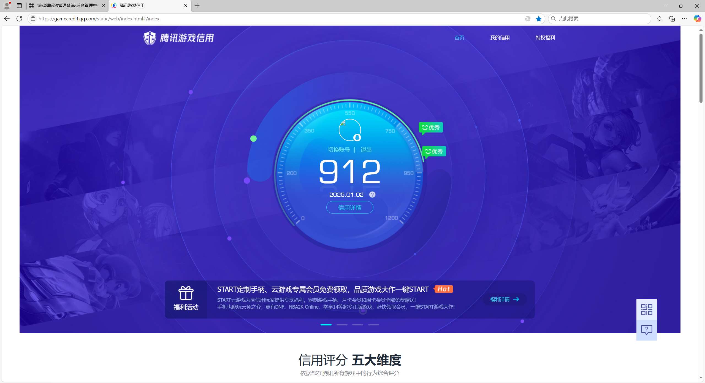Click the browser back arrow

7,19
